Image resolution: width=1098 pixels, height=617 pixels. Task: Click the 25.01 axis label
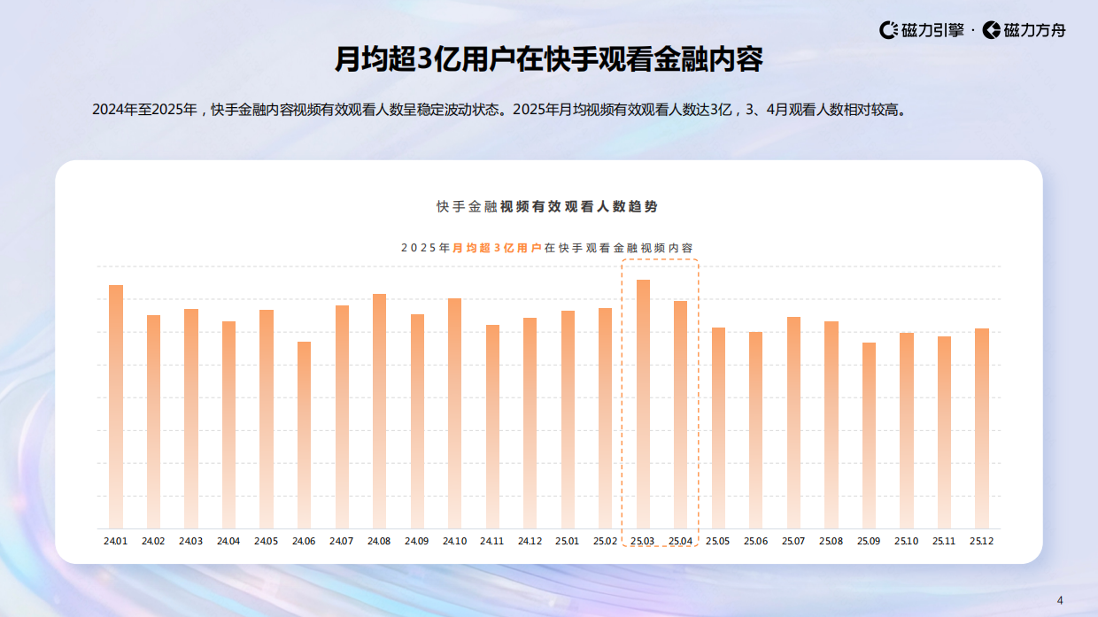[565, 540]
